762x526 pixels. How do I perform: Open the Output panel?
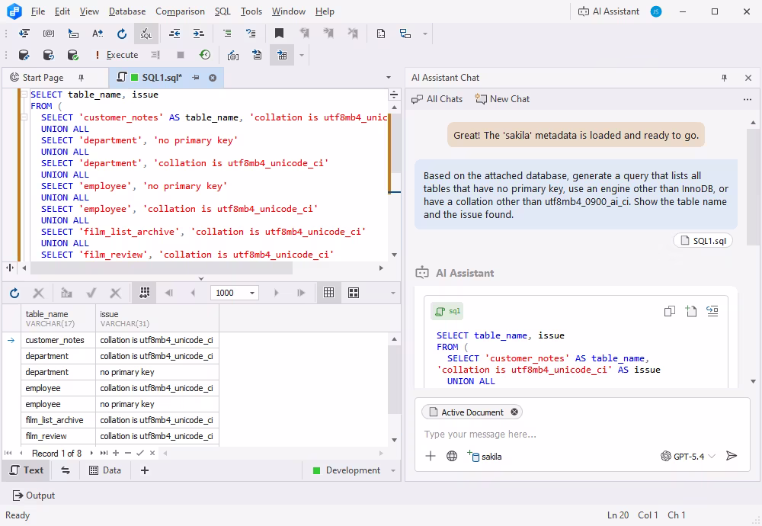(34, 496)
